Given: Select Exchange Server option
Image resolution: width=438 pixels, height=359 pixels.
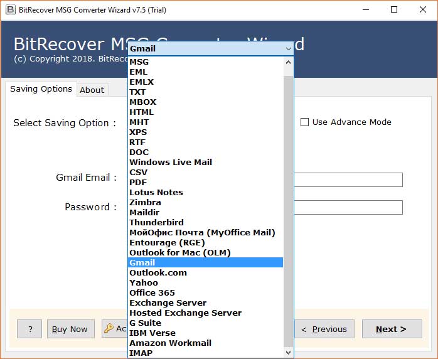Looking at the screenshot, I should point(206,303).
